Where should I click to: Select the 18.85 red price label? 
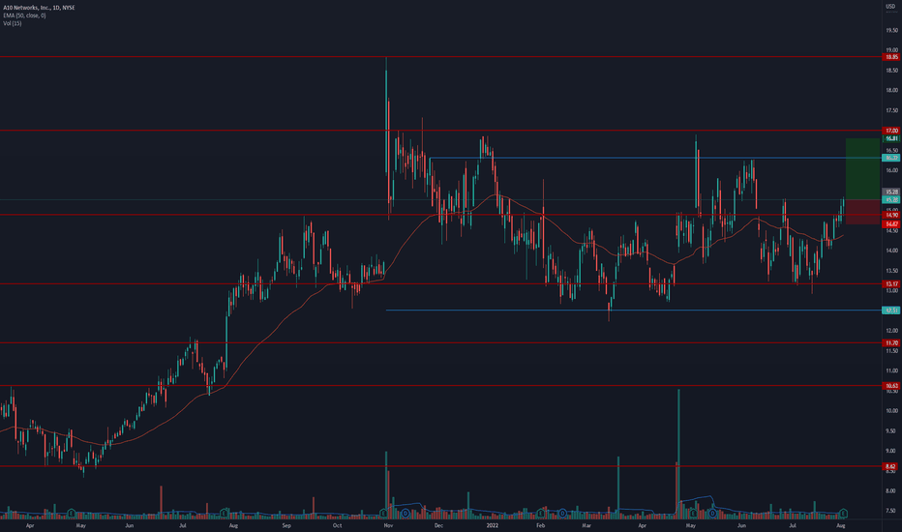891,57
